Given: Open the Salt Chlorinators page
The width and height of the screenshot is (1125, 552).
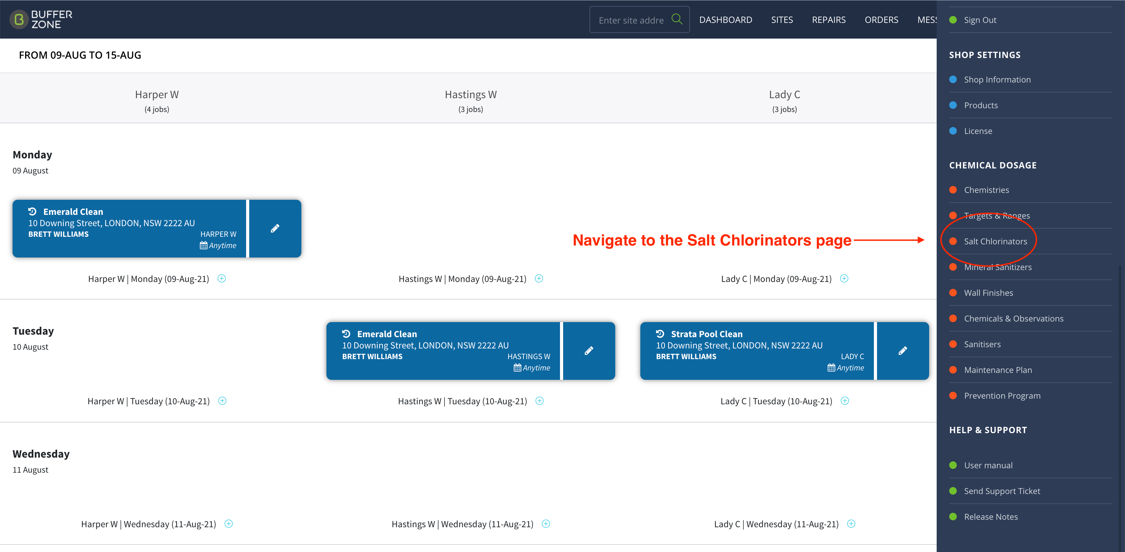Looking at the screenshot, I should (x=995, y=241).
